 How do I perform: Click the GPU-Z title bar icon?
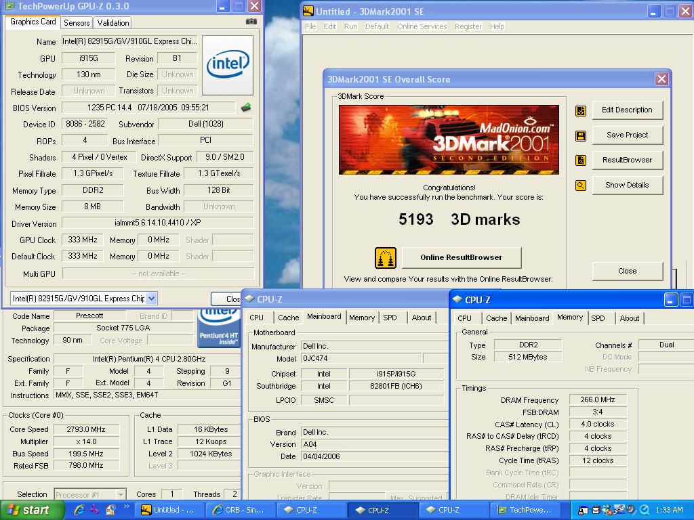[9, 6]
